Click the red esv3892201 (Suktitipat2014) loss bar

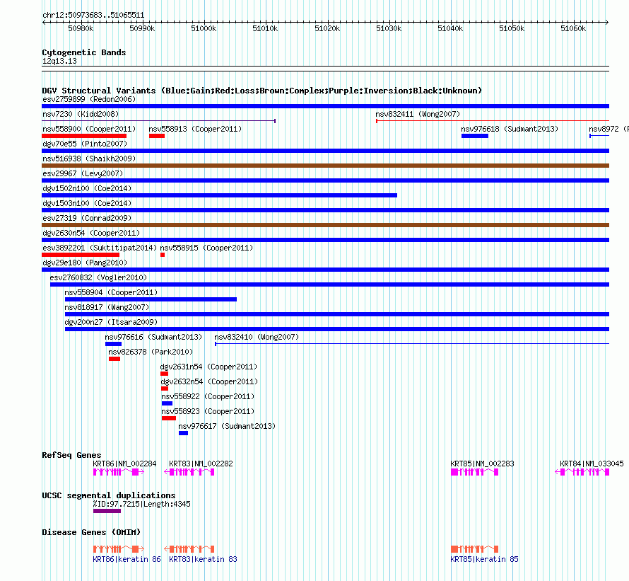pos(81,255)
